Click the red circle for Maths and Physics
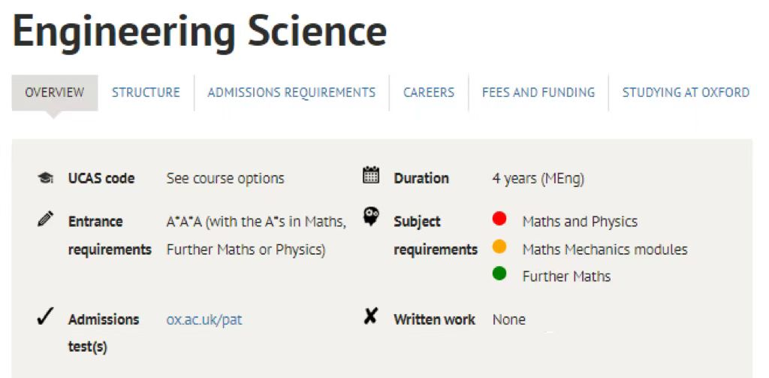 (499, 219)
